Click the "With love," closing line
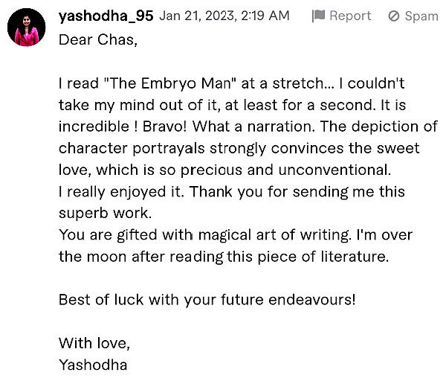The height and width of the screenshot is (381, 446). [94, 343]
